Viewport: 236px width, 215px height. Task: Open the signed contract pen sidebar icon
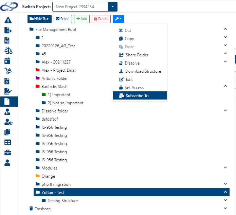click(8, 91)
